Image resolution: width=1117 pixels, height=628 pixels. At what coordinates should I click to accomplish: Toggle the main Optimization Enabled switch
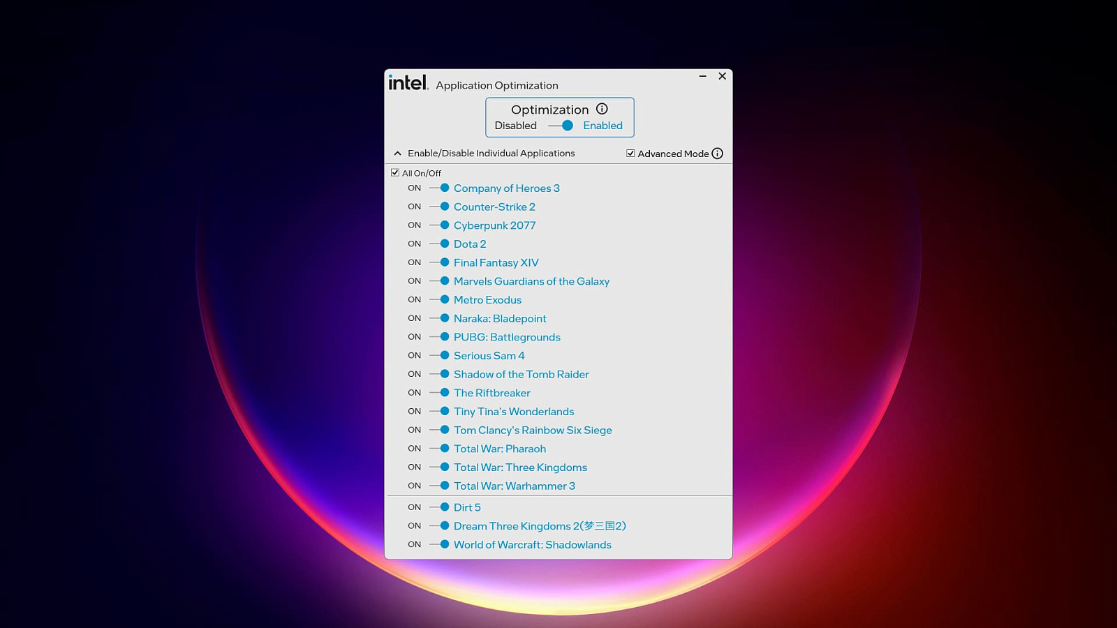click(x=561, y=126)
